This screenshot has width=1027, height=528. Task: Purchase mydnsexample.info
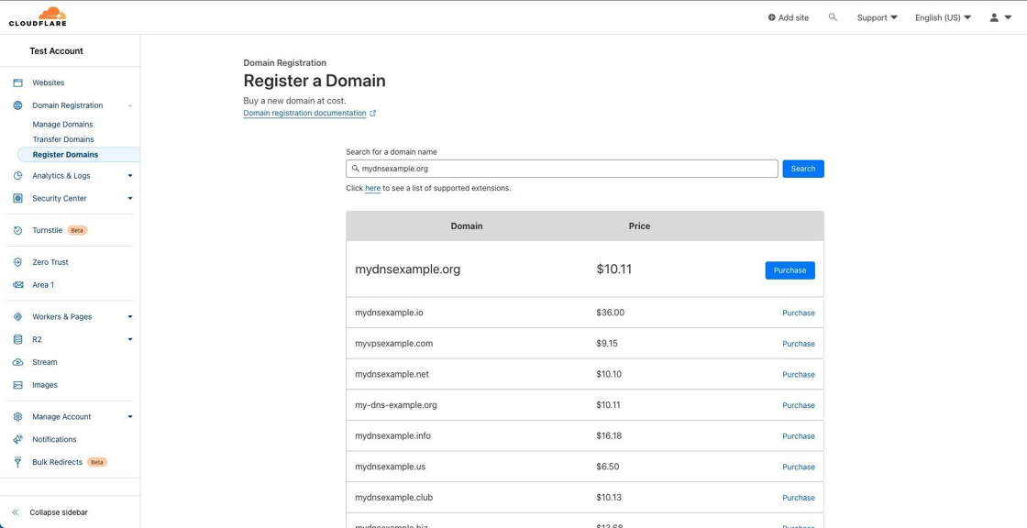click(799, 436)
